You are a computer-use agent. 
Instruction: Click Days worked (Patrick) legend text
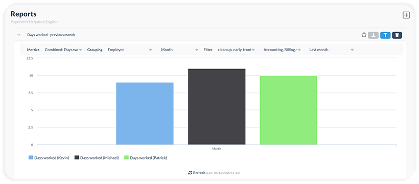point(148,158)
